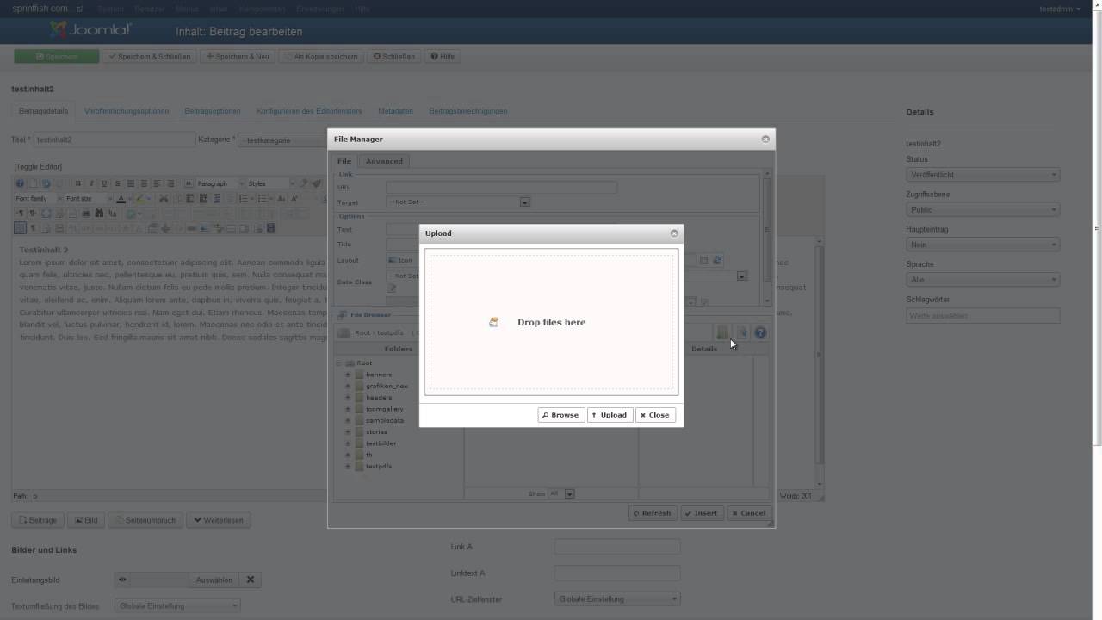The height and width of the screenshot is (620, 1102).
Task: Click the Refresh button in File Manager
Action: 652,513
